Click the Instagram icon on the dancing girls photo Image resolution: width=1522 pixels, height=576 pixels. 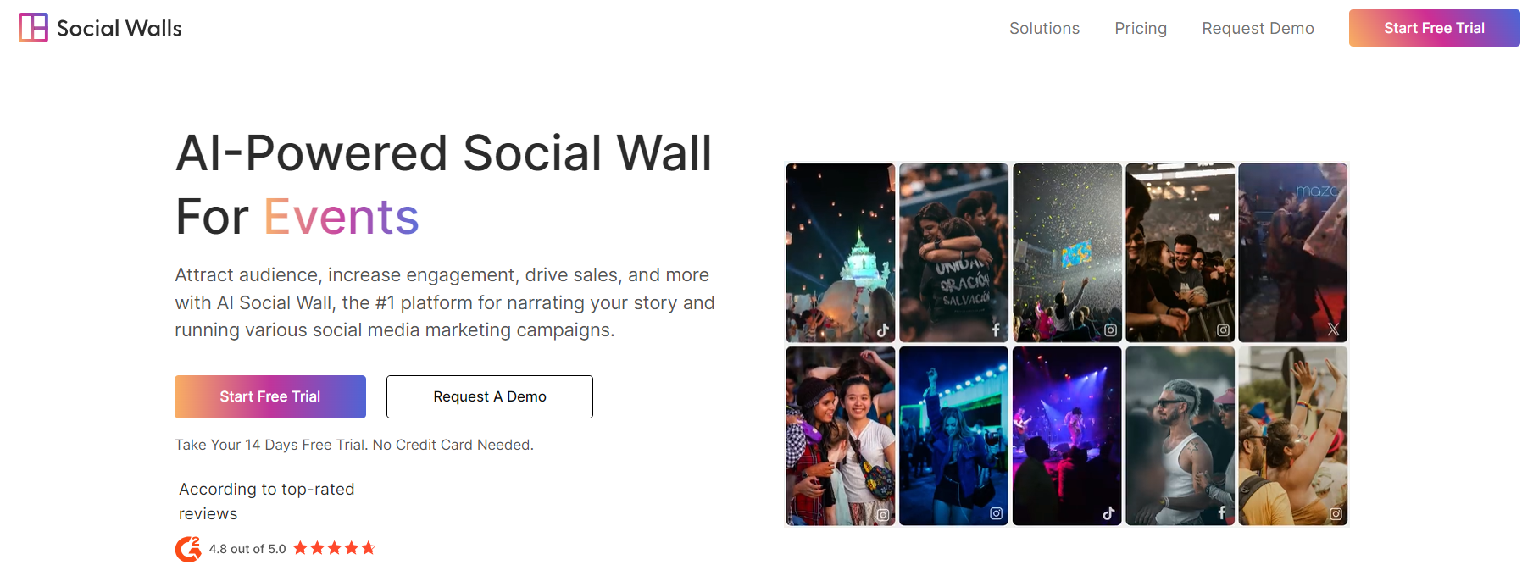click(x=996, y=512)
